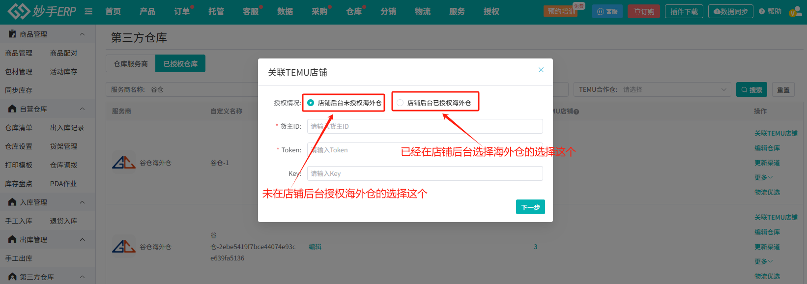Click the blue 客服 button in the header
The height and width of the screenshot is (284, 807).
coord(607,11)
